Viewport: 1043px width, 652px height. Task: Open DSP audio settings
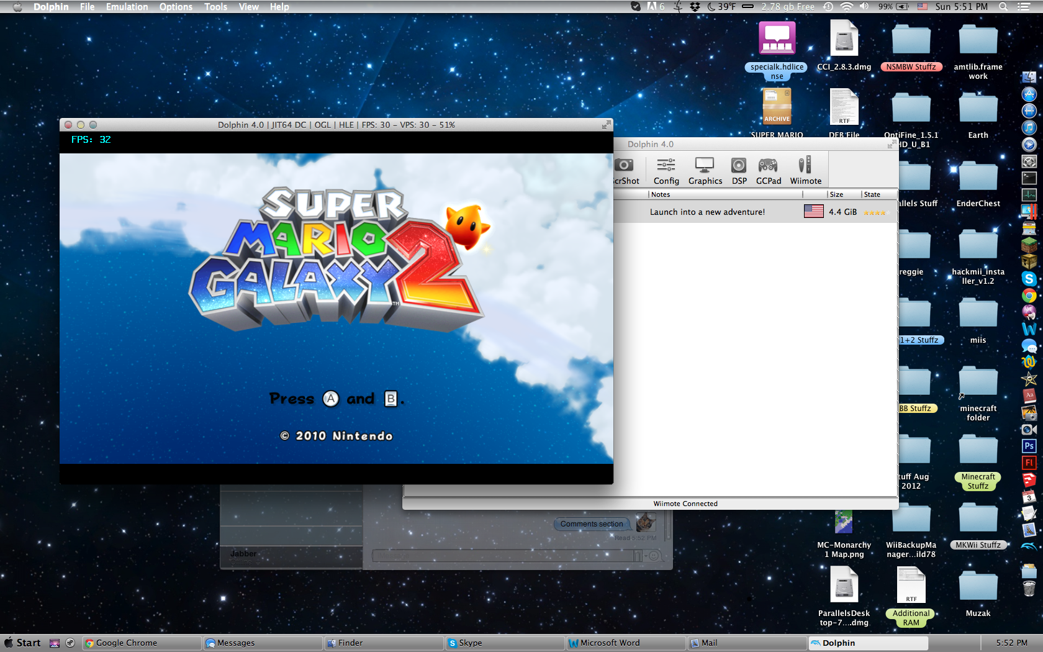739,171
